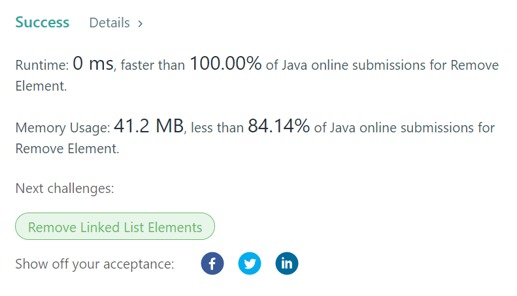This screenshot has height=296, width=517.
Task: Click the green Success status heading
Action: click(42, 22)
